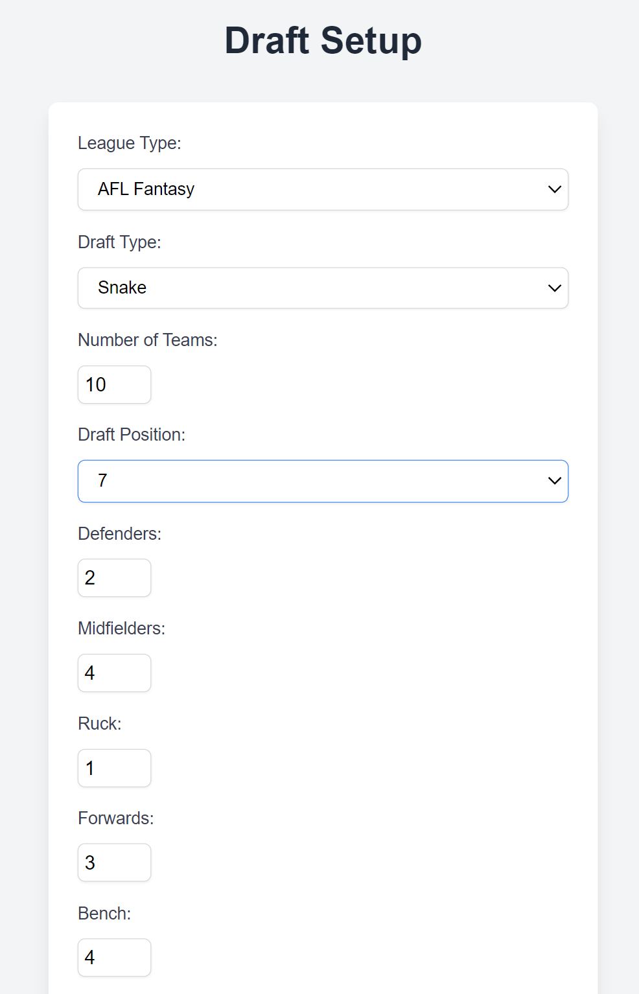Click the Draft Setup page heading
The height and width of the screenshot is (994, 639).
[x=323, y=41]
